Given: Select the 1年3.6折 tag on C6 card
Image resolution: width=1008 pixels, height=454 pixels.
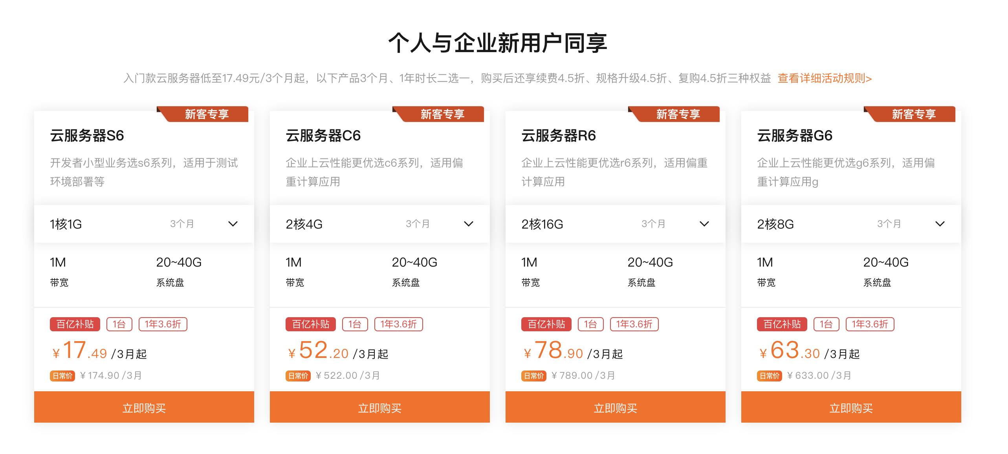Looking at the screenshot, I should click(x=398, y=324).
